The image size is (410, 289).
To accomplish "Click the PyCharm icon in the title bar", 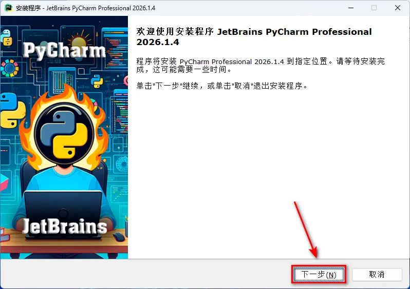I will point(9,8).
